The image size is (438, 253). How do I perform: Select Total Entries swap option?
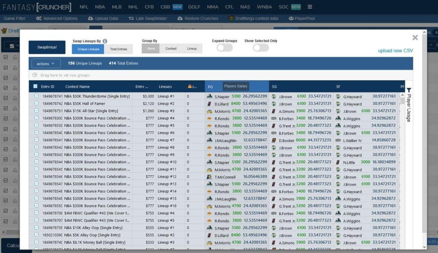point(118,49)
